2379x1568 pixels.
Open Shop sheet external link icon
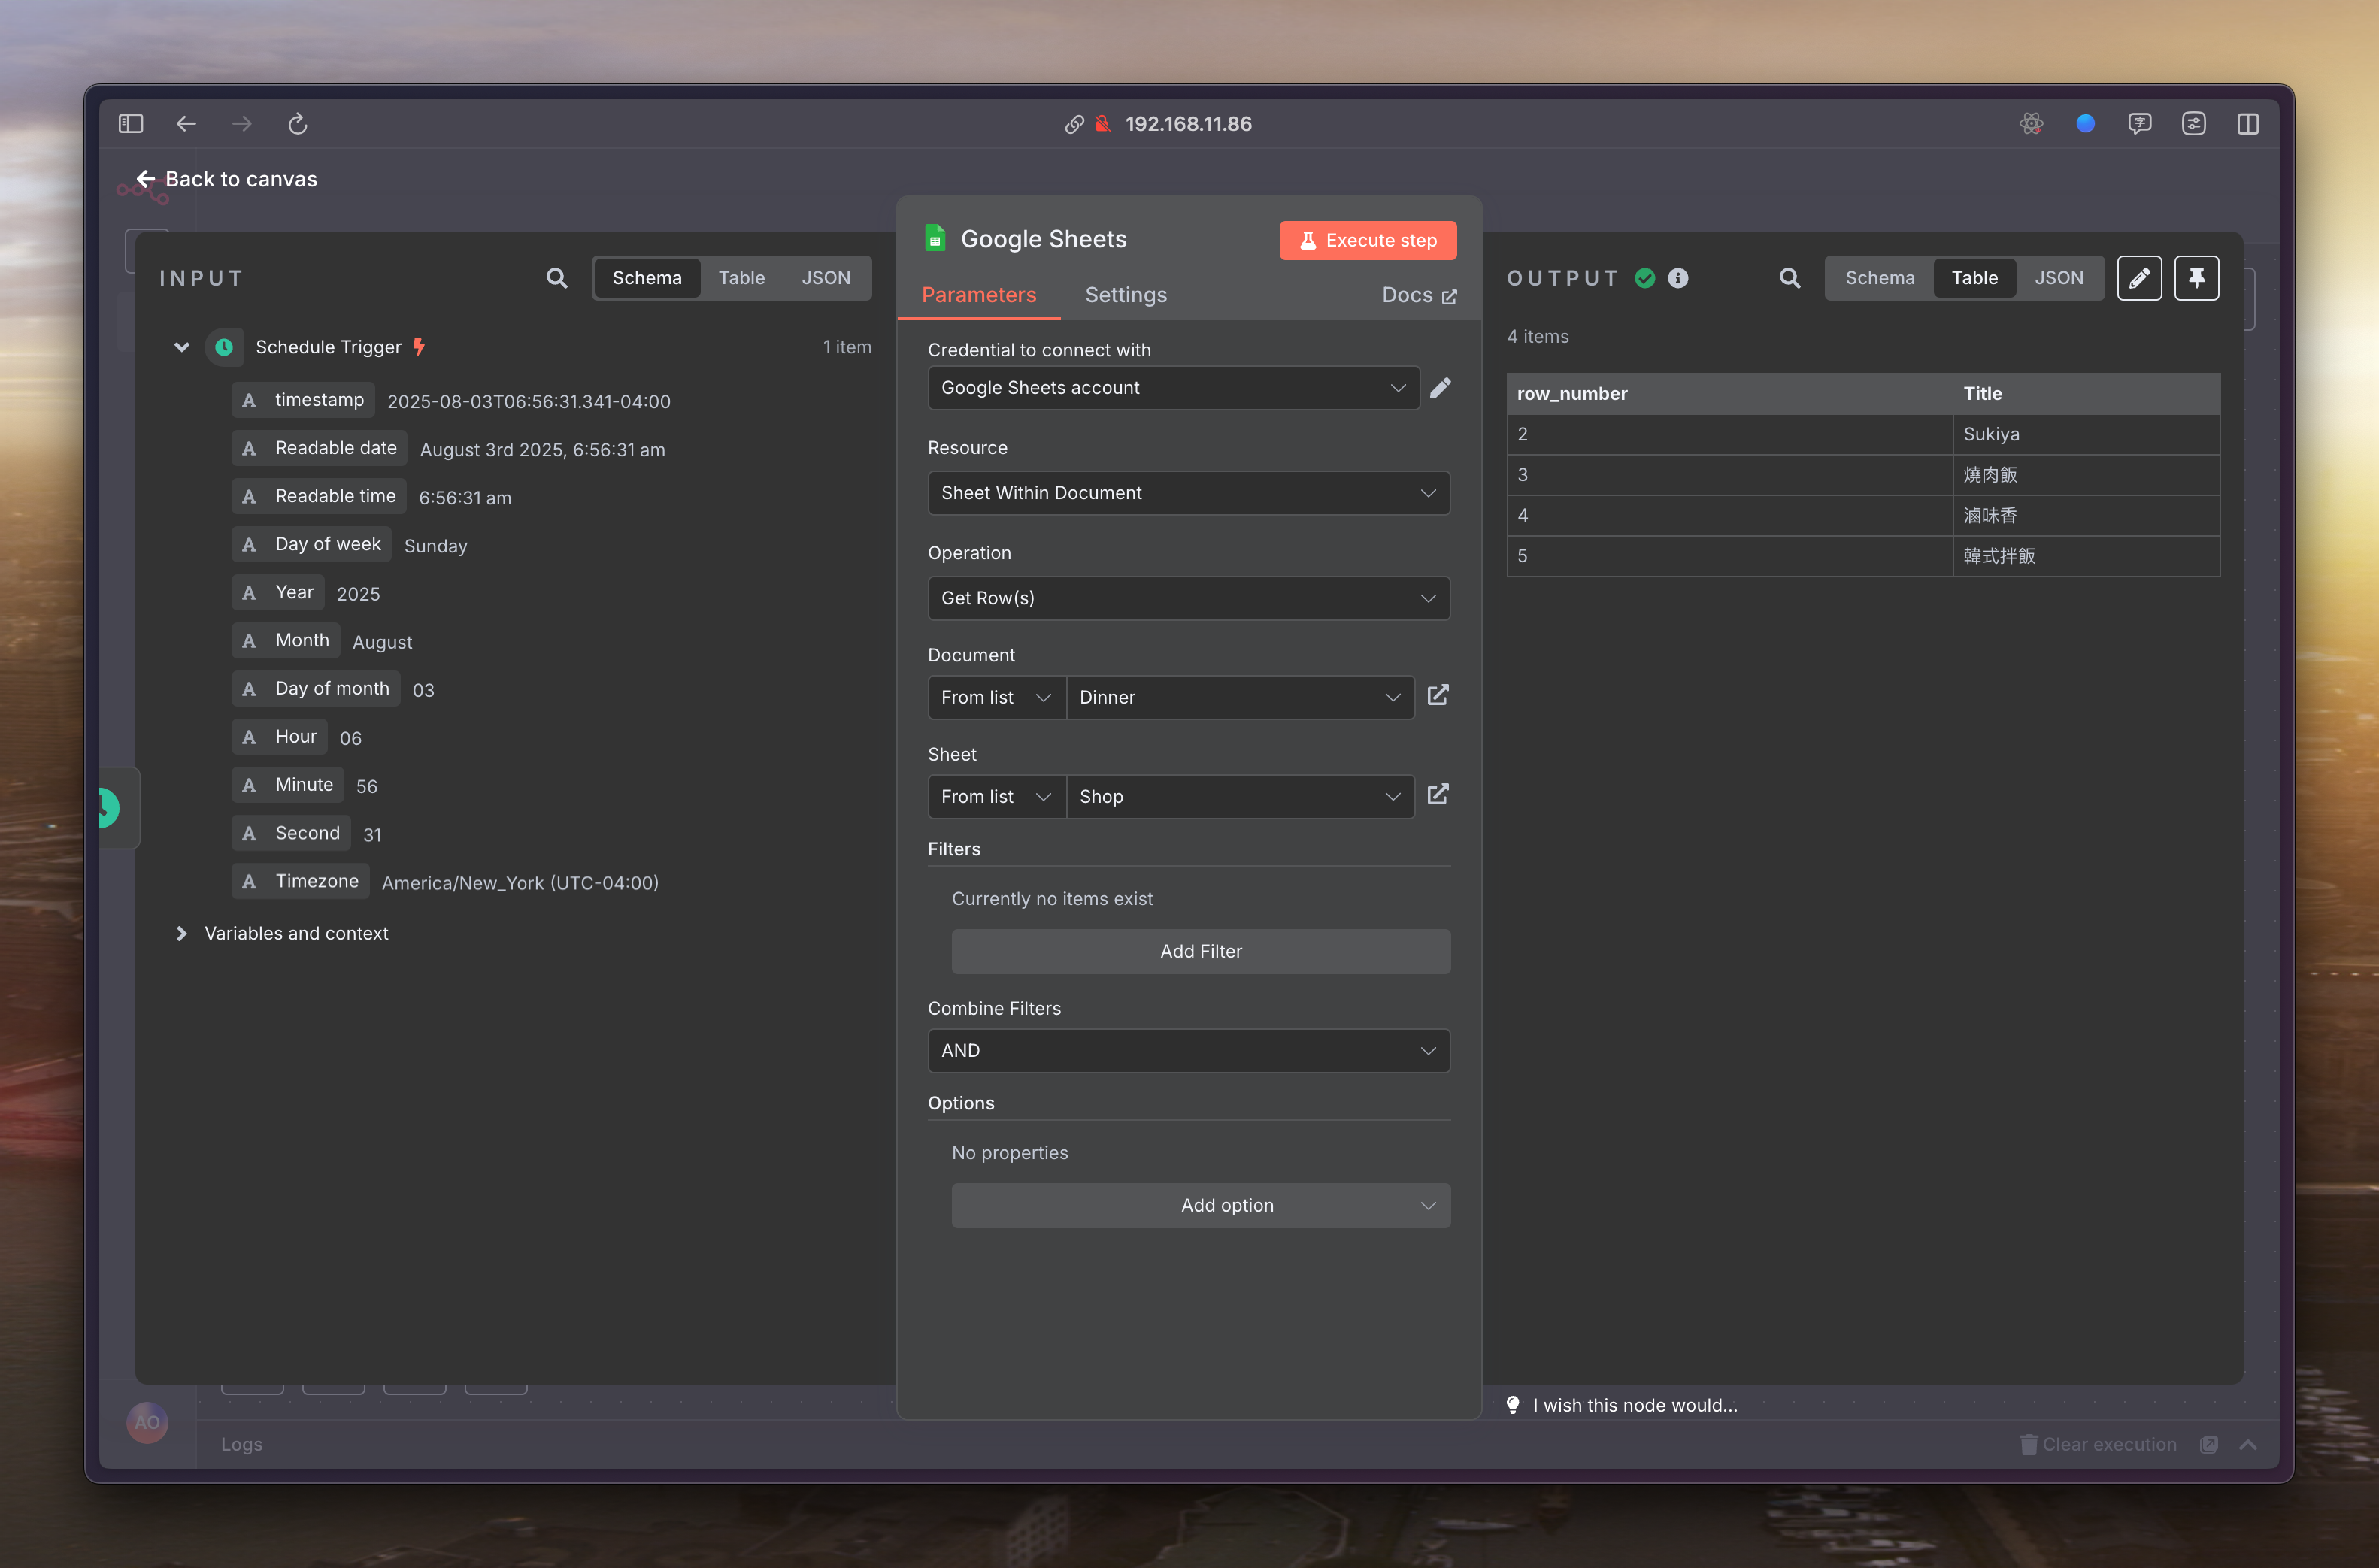tap(1437, 795)
